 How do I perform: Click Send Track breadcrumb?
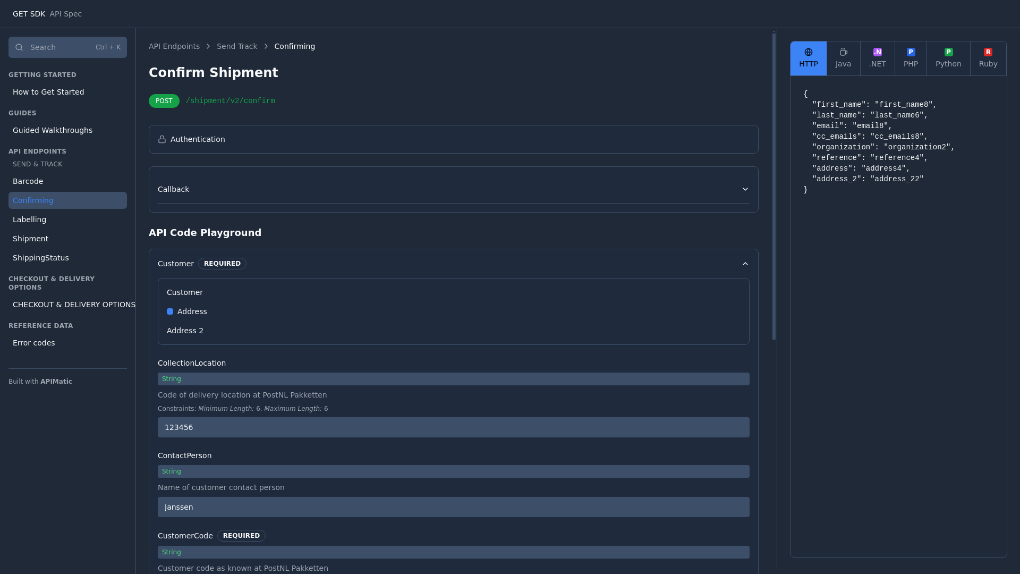point(237,46)
